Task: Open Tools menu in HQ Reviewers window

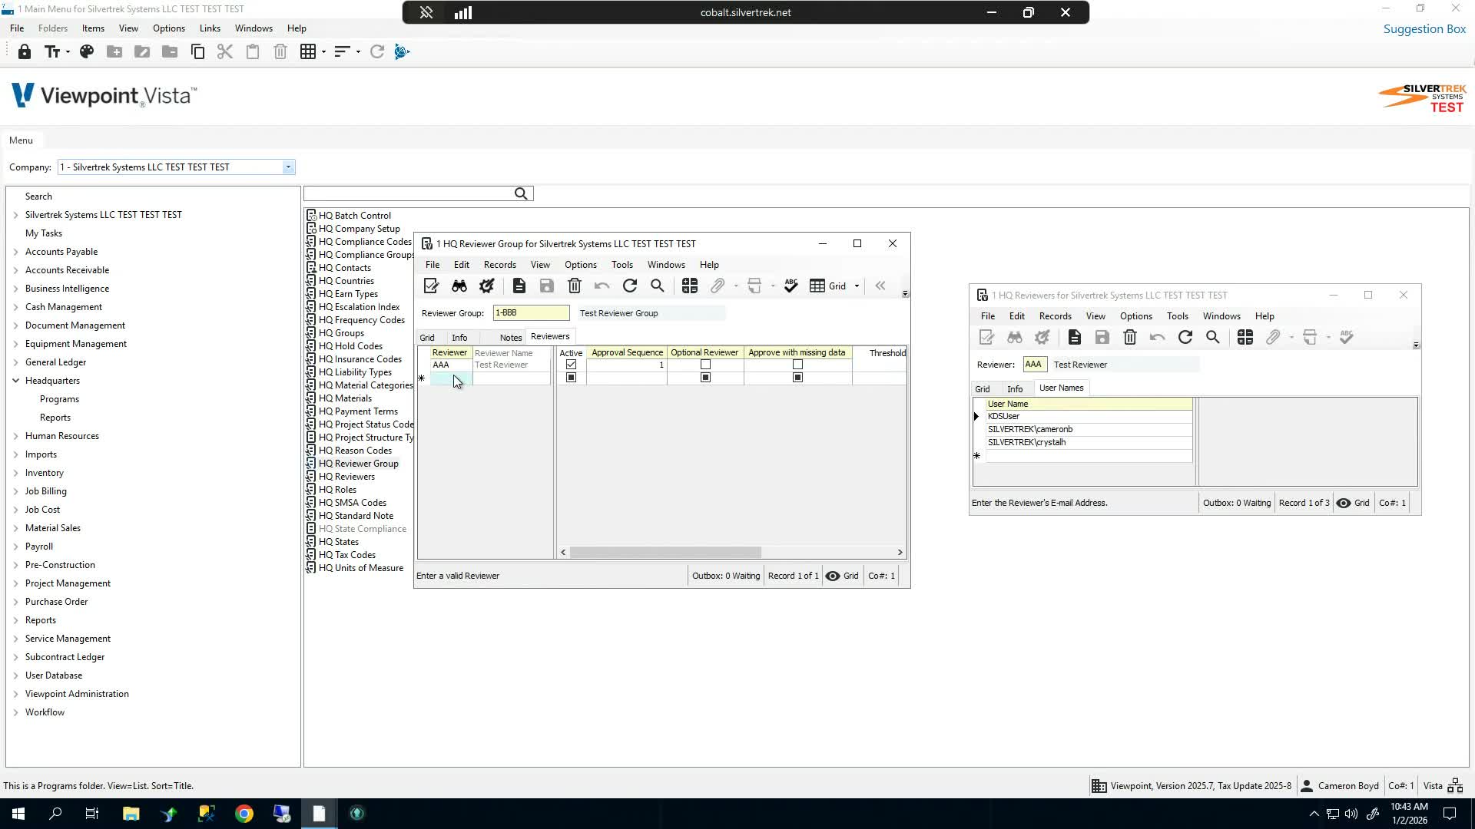Action: (x=1178, y=316)
